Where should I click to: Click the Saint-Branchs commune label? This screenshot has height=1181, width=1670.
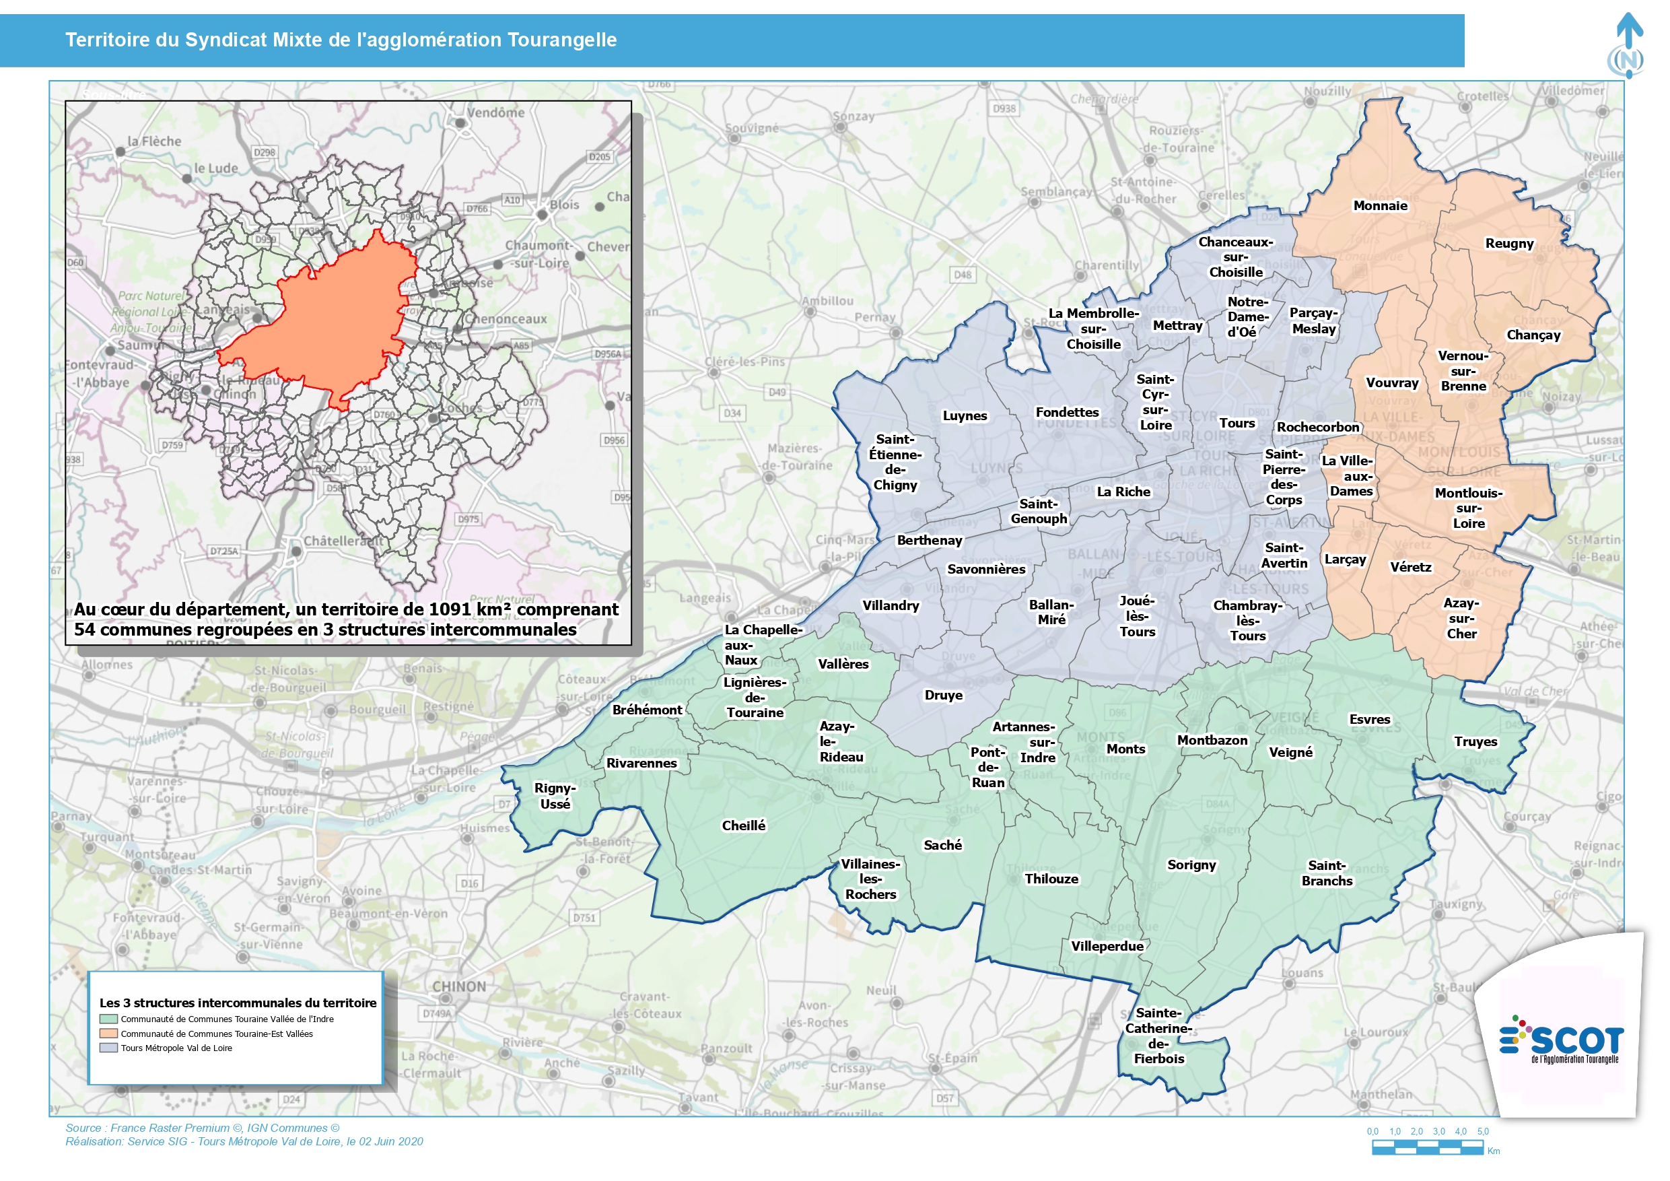pyautogui.click(x=1327, y=873)
